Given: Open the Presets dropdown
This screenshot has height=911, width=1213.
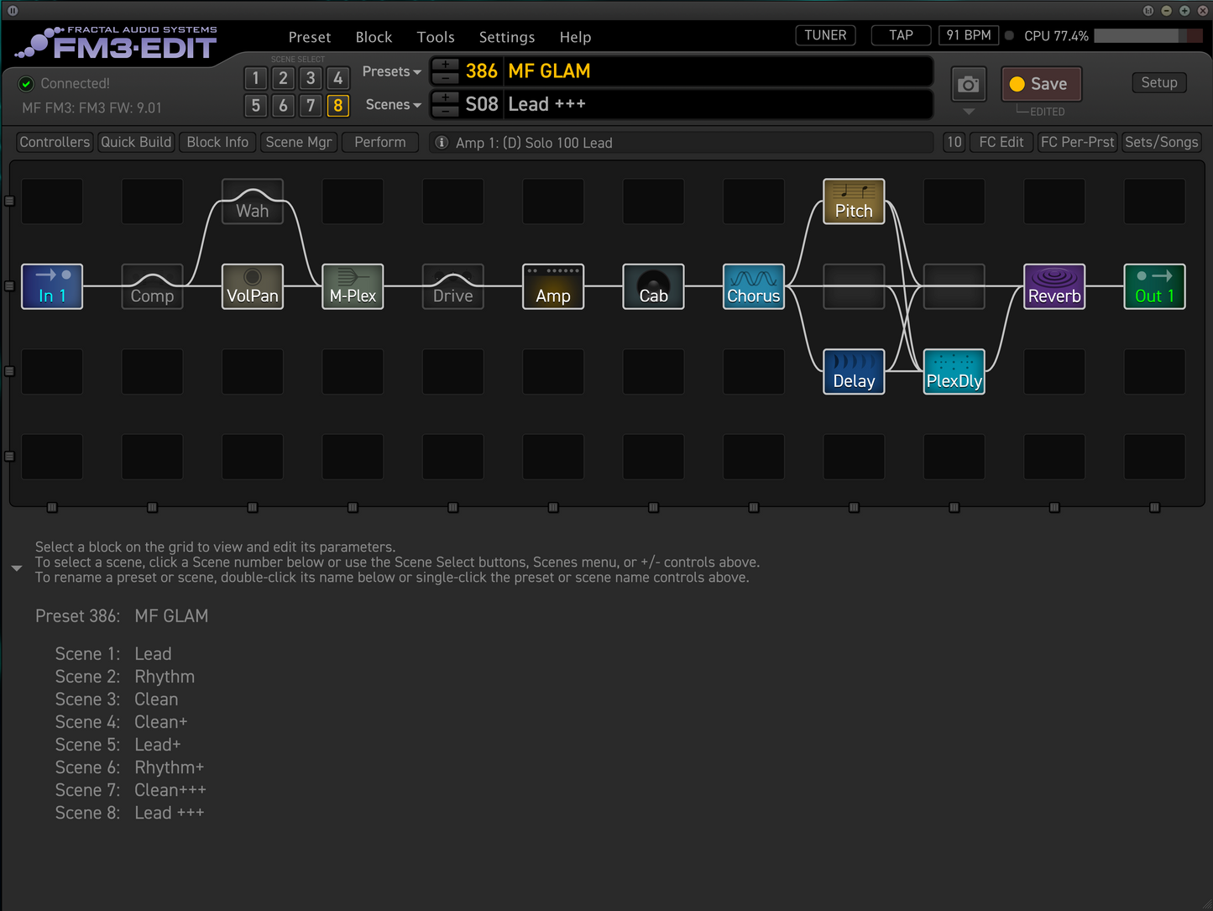Looking at the screenshot, I should click(391, 71).
